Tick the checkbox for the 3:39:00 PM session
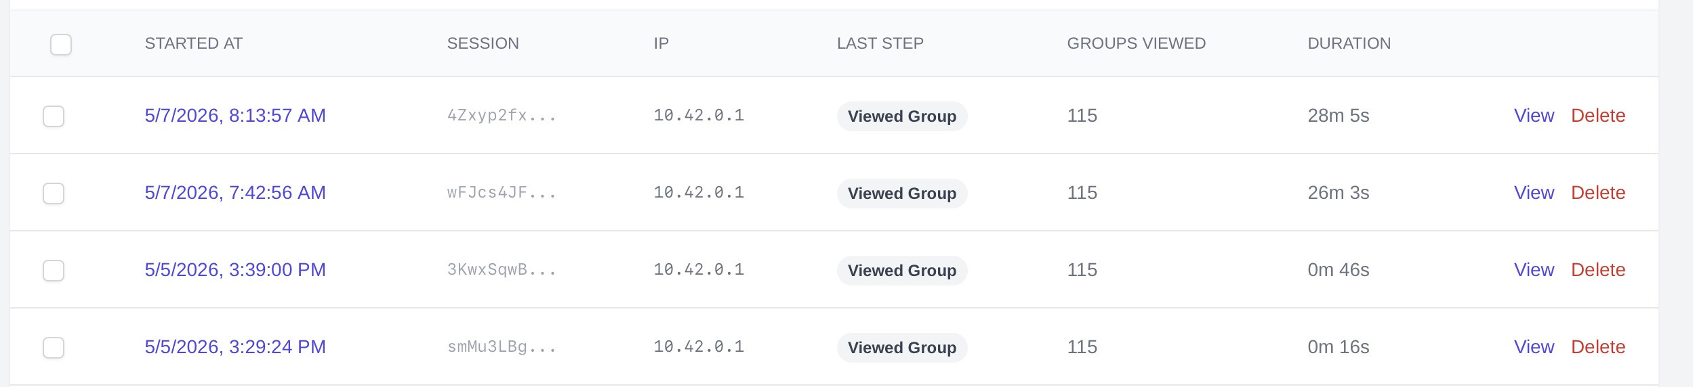 54,271
